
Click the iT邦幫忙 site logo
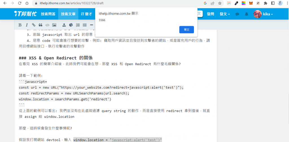point(25,14)
